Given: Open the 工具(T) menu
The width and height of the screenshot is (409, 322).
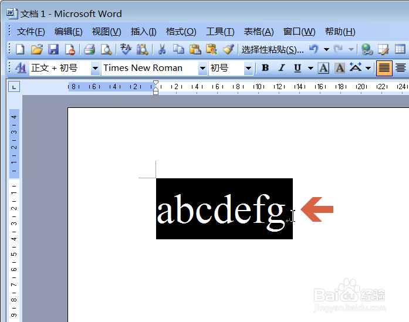Looking at the screenshot, I should coord(220,32).
